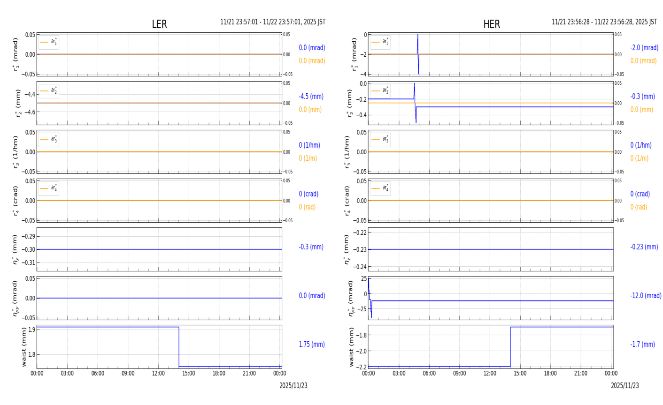Click the ∂r2* legend entry in LER plot
The image size is (663, 405).
[x=49, y=91]
